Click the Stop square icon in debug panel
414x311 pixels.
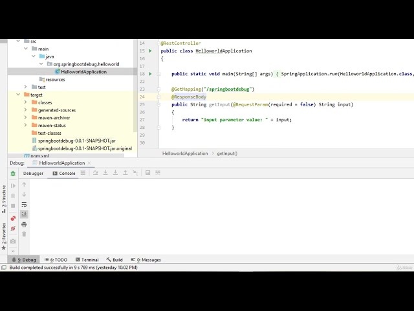(x=13, y=206)
